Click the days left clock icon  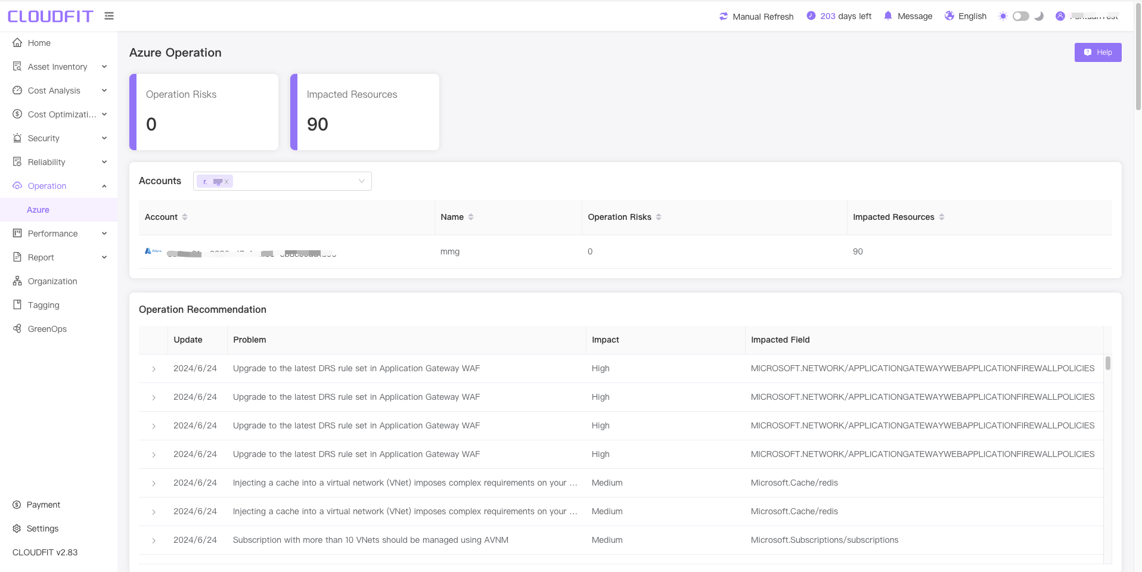tap(811, 16)
